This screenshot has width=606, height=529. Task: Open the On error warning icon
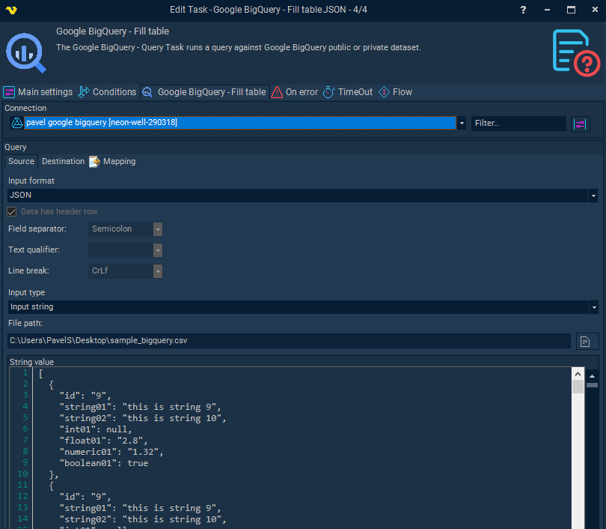(x=278, y=91)
